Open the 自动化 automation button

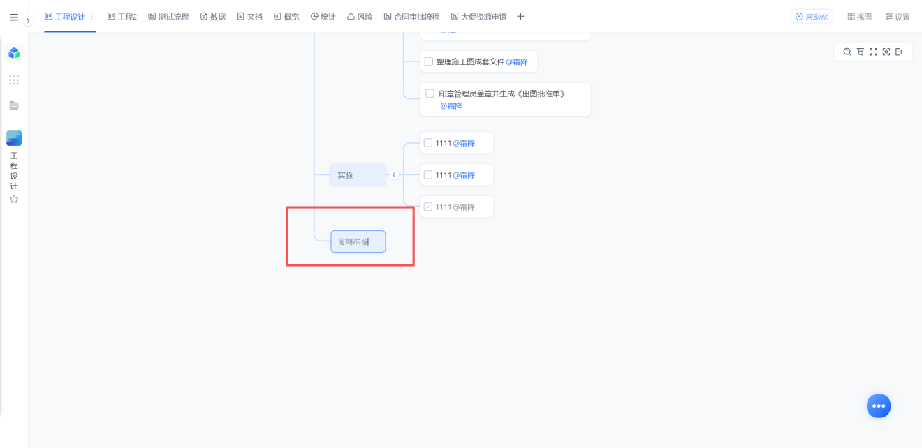pos(812,17)
